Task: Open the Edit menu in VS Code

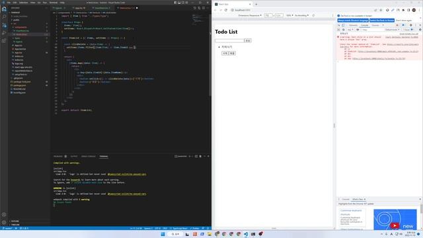Action: click(x=15, y=3)
